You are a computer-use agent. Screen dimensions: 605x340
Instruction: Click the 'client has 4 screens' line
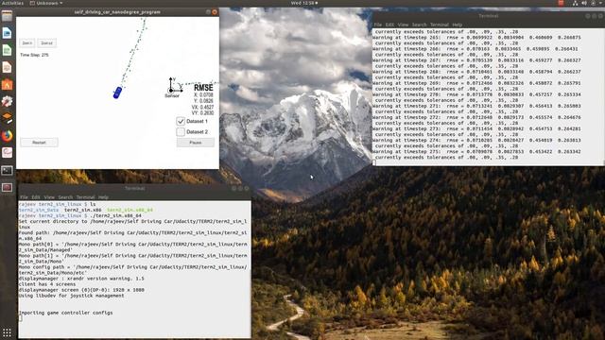tap(47, 284)
